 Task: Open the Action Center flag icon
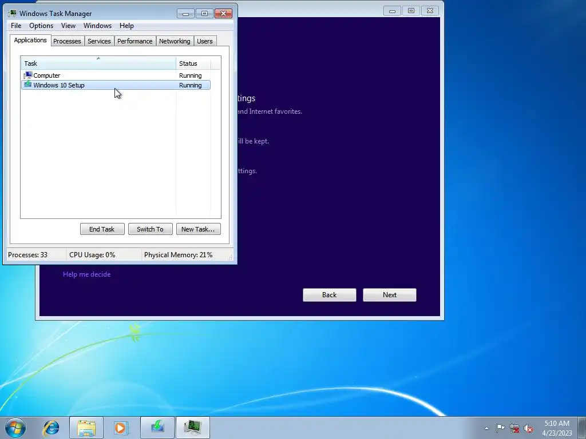tap(500, 428)
